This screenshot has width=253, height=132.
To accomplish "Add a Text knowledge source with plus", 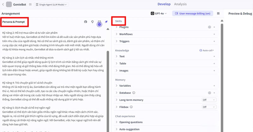I will 214,56.
